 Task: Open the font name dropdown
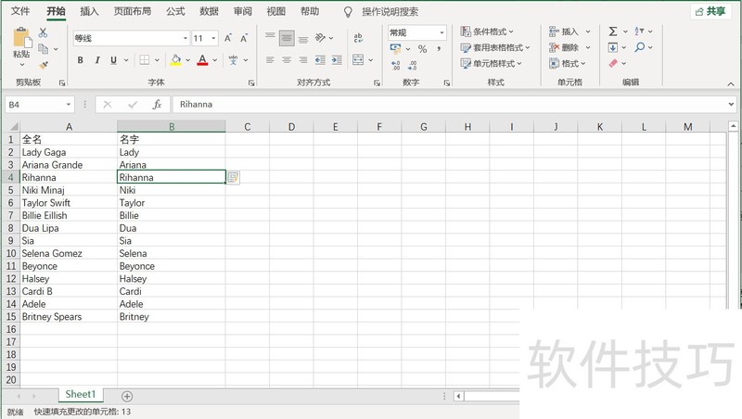tap(185, 38)
